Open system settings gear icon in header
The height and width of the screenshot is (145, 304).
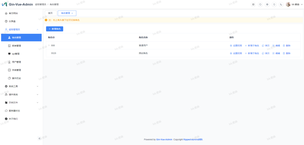point(267,4)
